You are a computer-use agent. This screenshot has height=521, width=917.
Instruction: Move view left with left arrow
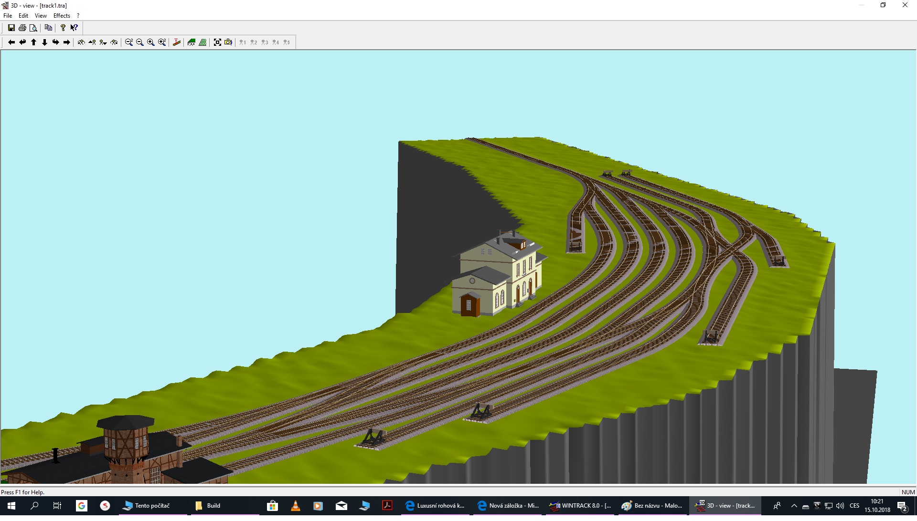pos(11,42)
